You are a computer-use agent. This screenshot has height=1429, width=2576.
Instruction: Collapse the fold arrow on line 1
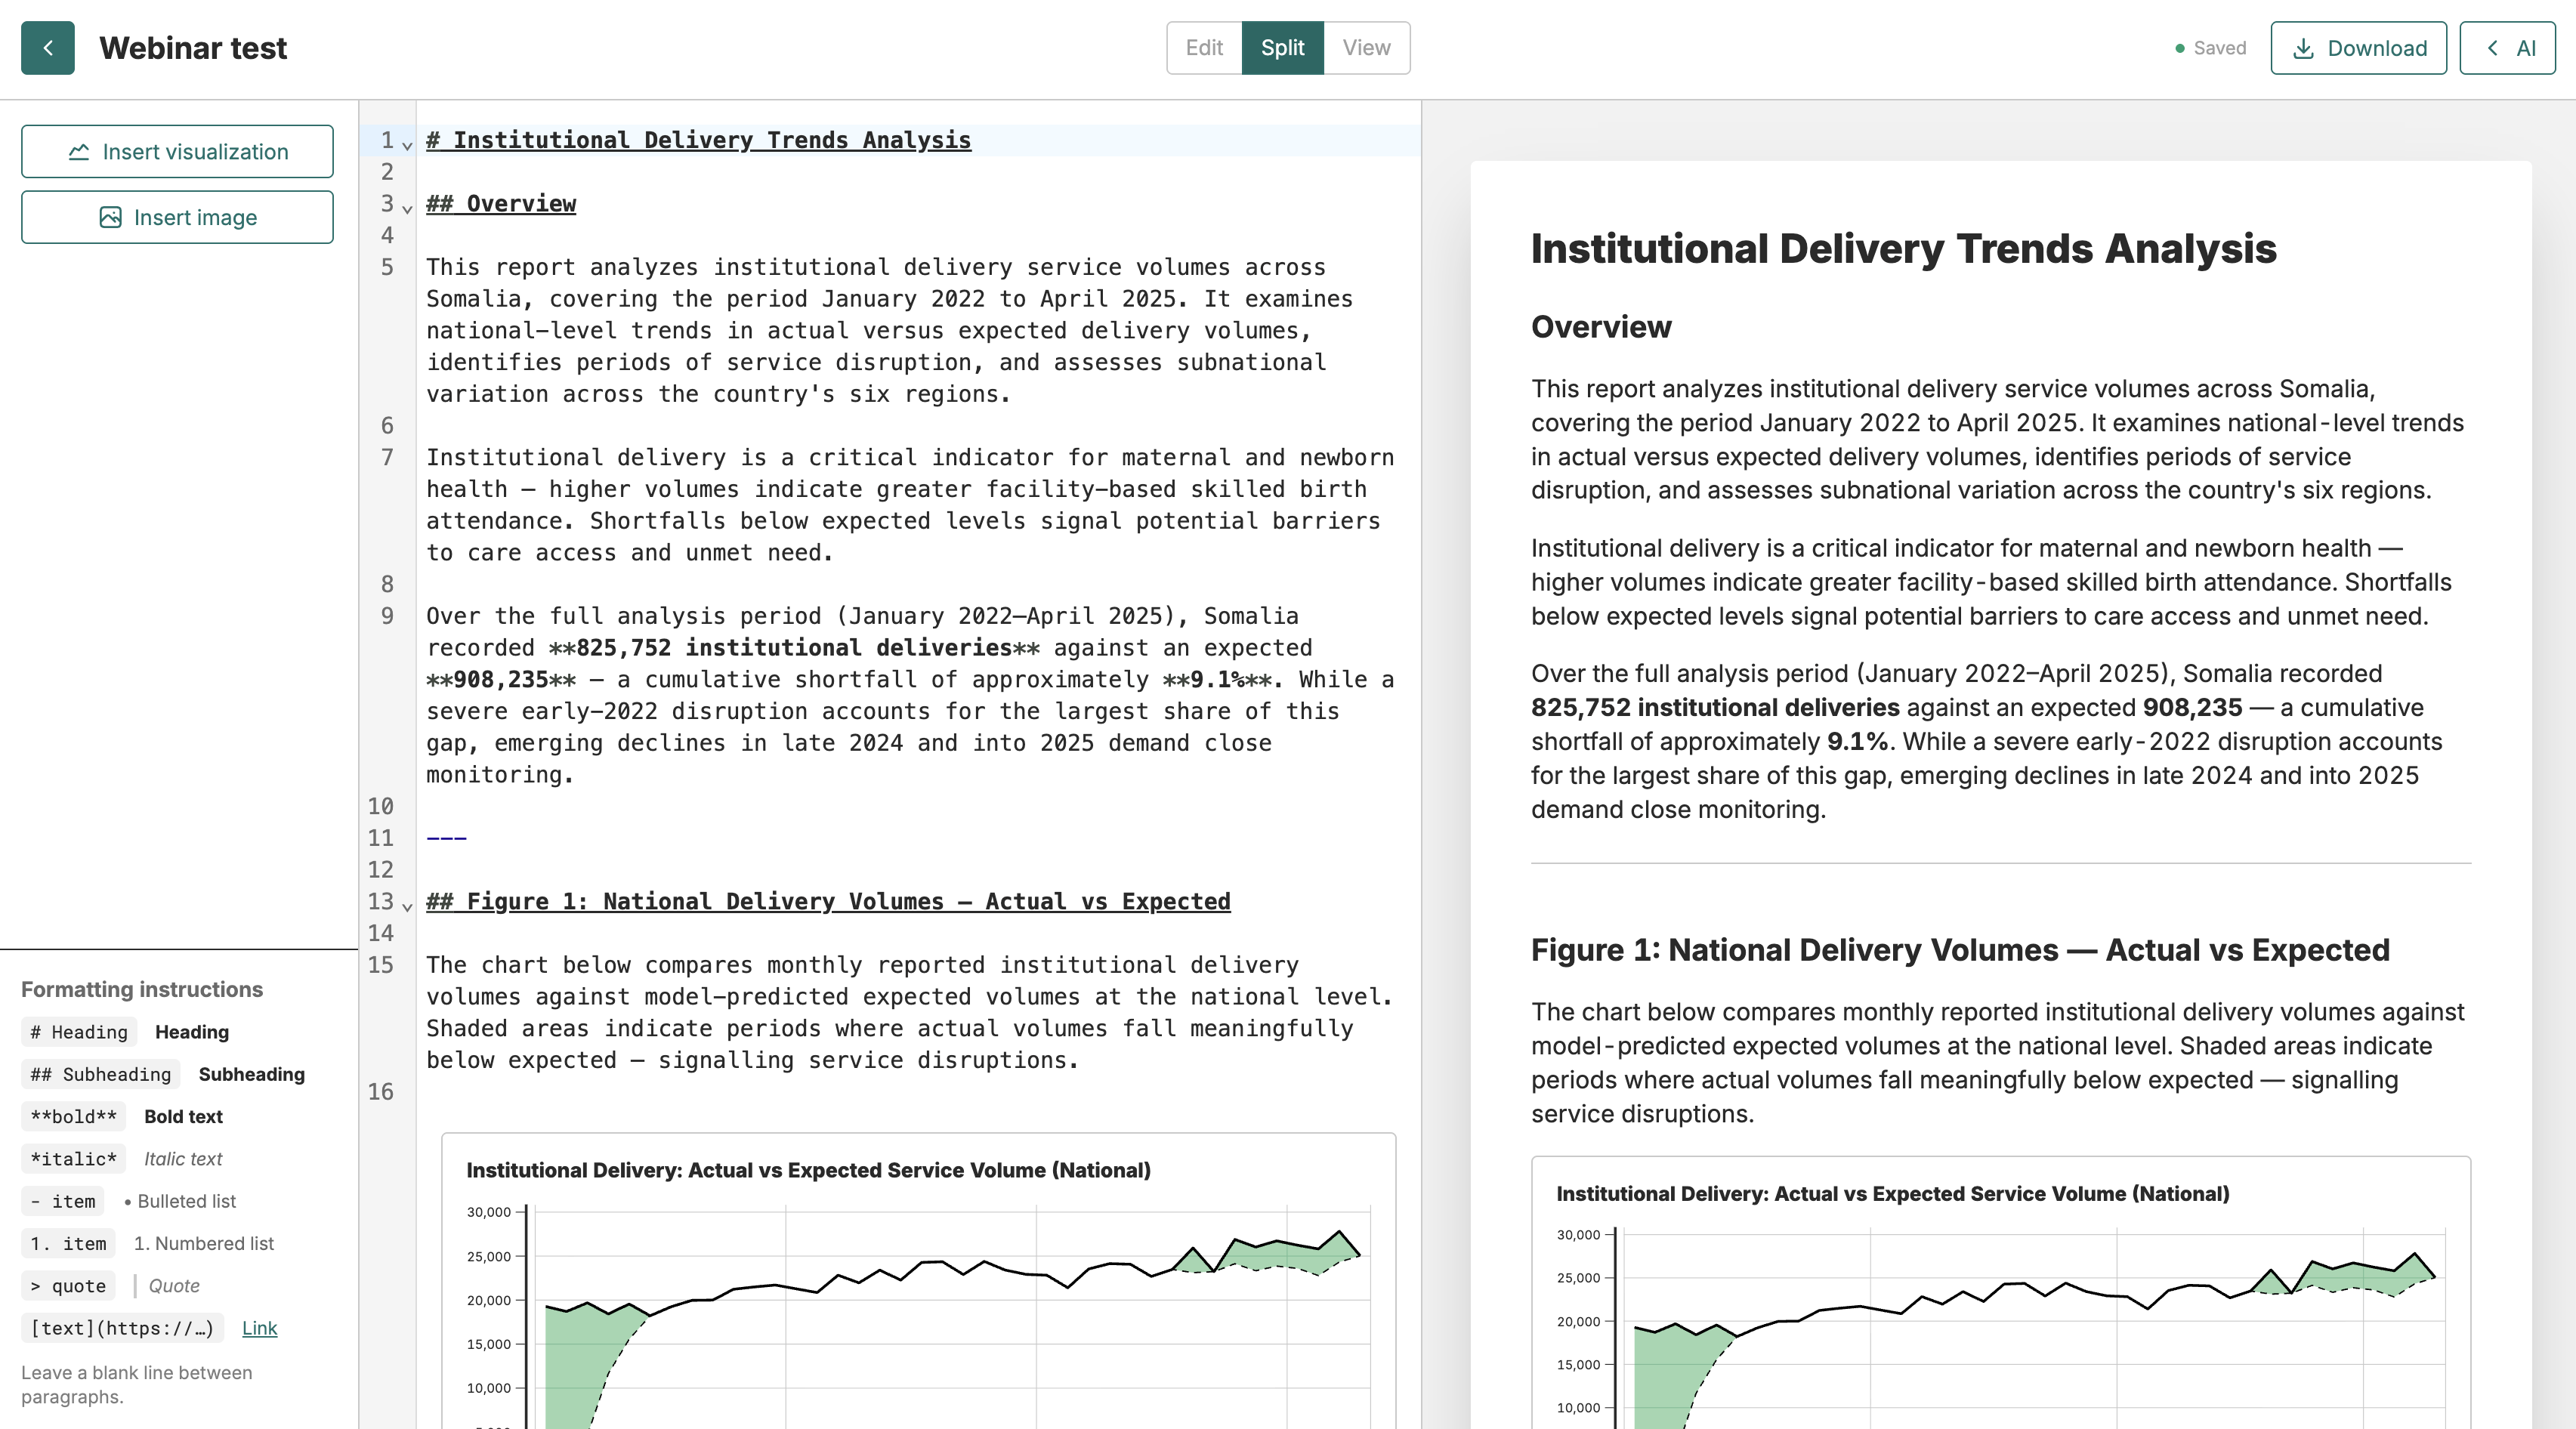click(407, 145)
